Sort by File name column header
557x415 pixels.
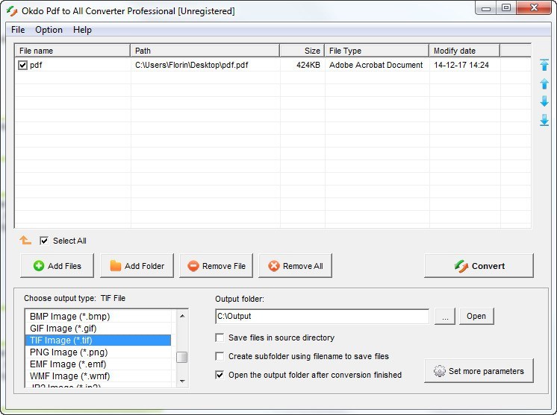[72, 51]
